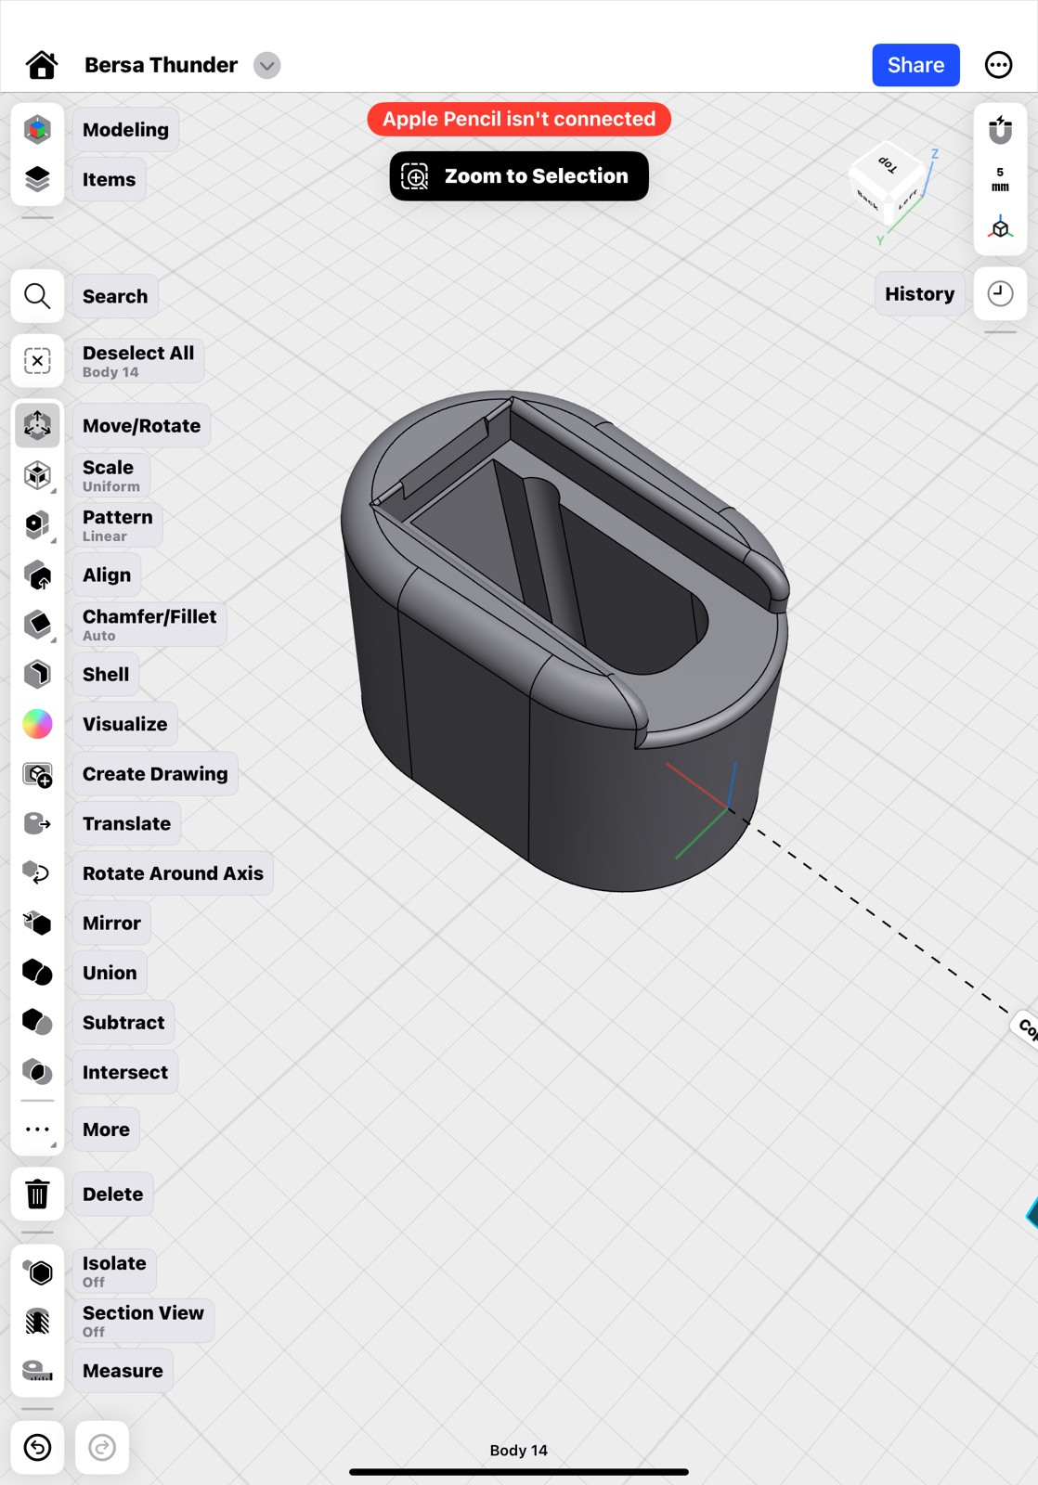
Task: Click Deselect All Body 14 label
Action: tap(138, 361)
